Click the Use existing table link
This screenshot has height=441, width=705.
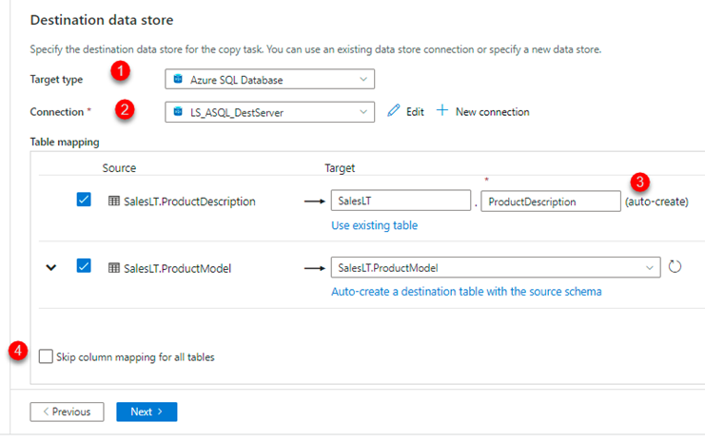[x=374, y=225]
